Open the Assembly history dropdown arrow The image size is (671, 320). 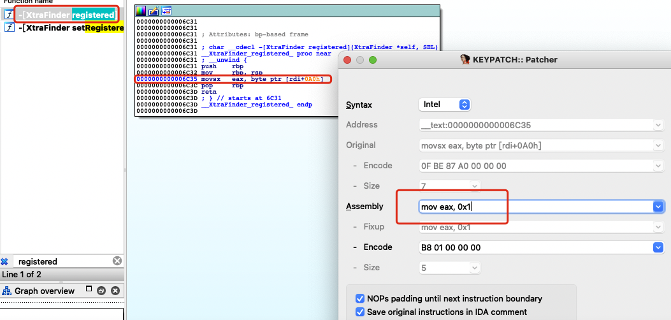[x=659, y=207]
